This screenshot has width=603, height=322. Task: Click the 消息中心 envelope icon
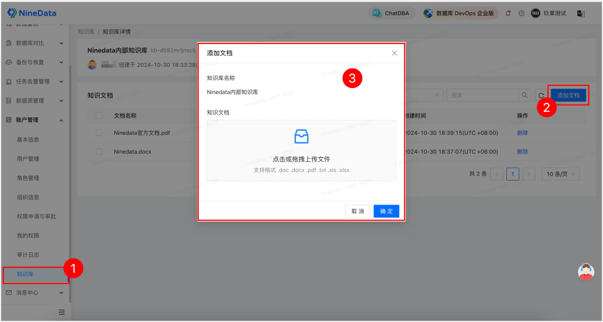coord(9,292)
